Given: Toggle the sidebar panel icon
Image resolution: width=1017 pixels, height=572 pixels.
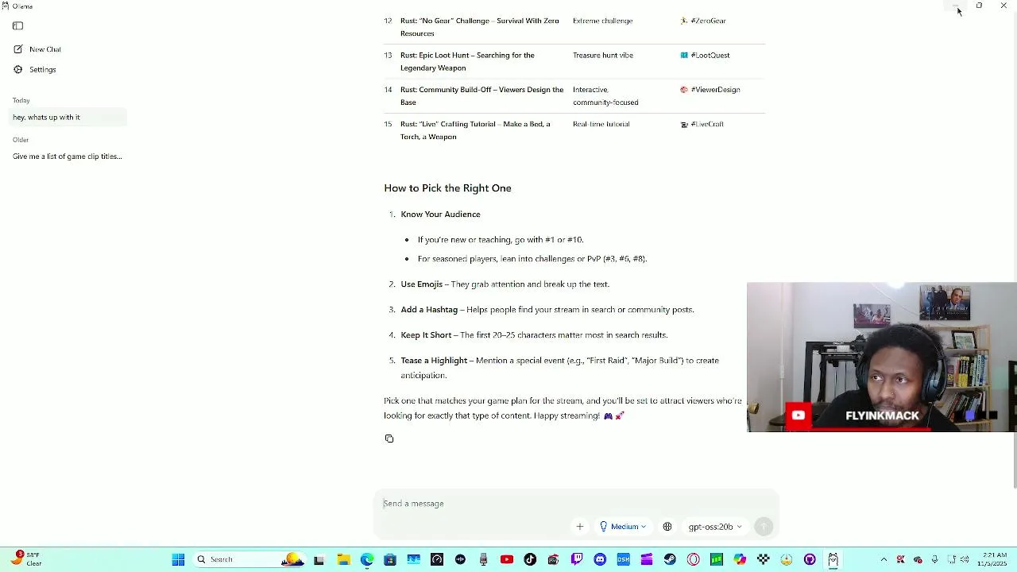Looking at the screenshot, I should click(x=17, y=26).
